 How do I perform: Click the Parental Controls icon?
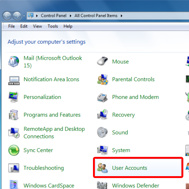102,79
